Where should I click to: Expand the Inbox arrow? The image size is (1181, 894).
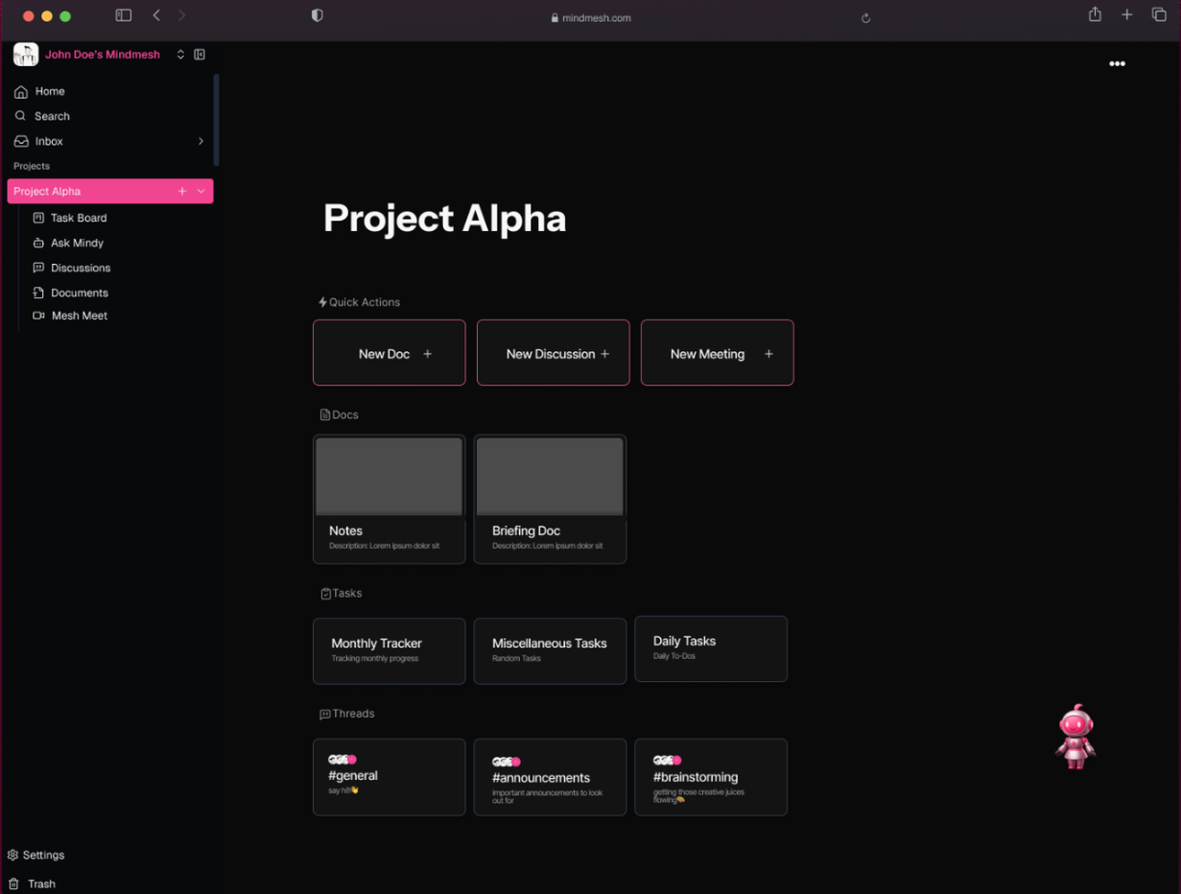coord(201,141)
